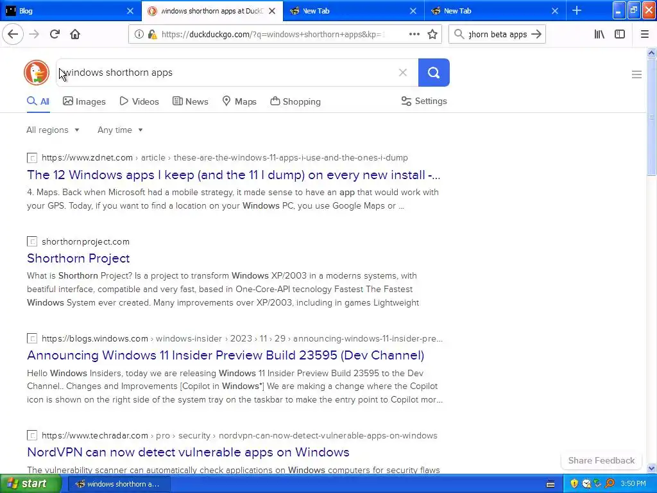Select the Videos results tab

click(x=139, y=101)
